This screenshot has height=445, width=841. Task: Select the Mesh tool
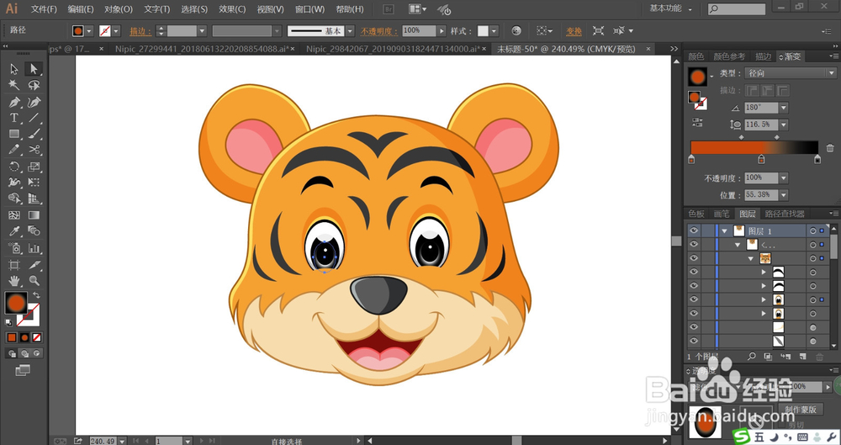pyautogui.click(x=14, y=215)
